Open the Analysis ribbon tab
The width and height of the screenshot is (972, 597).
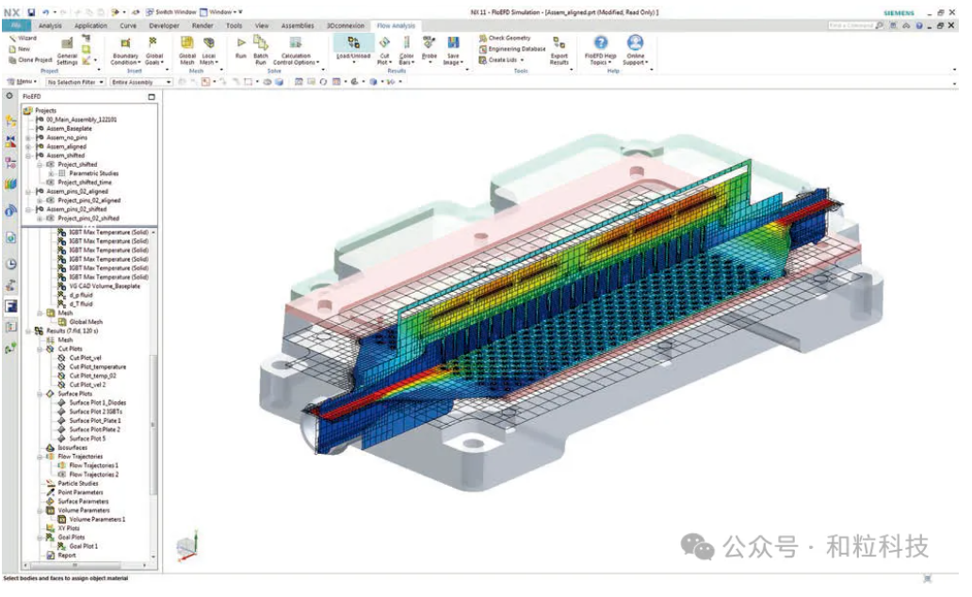(x=50, y=26)
